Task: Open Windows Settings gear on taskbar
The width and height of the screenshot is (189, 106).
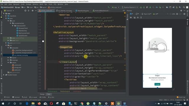Action: (106, 103)
